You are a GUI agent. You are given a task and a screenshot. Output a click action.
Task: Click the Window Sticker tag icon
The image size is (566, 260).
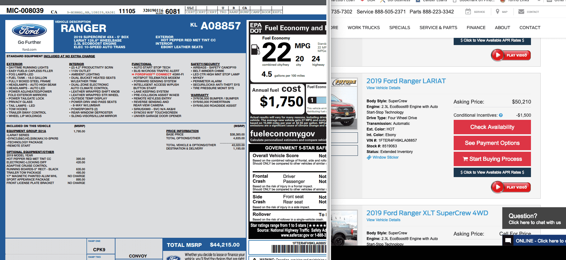click(369, 157)
